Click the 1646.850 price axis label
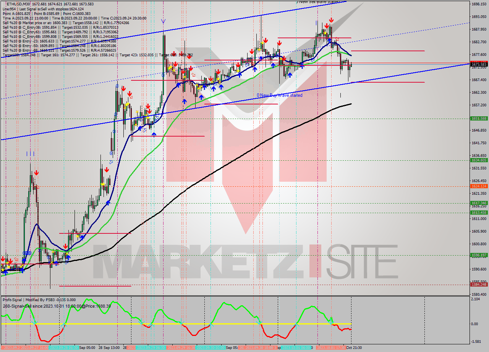 pyautogui.click(x=479, y=130)
